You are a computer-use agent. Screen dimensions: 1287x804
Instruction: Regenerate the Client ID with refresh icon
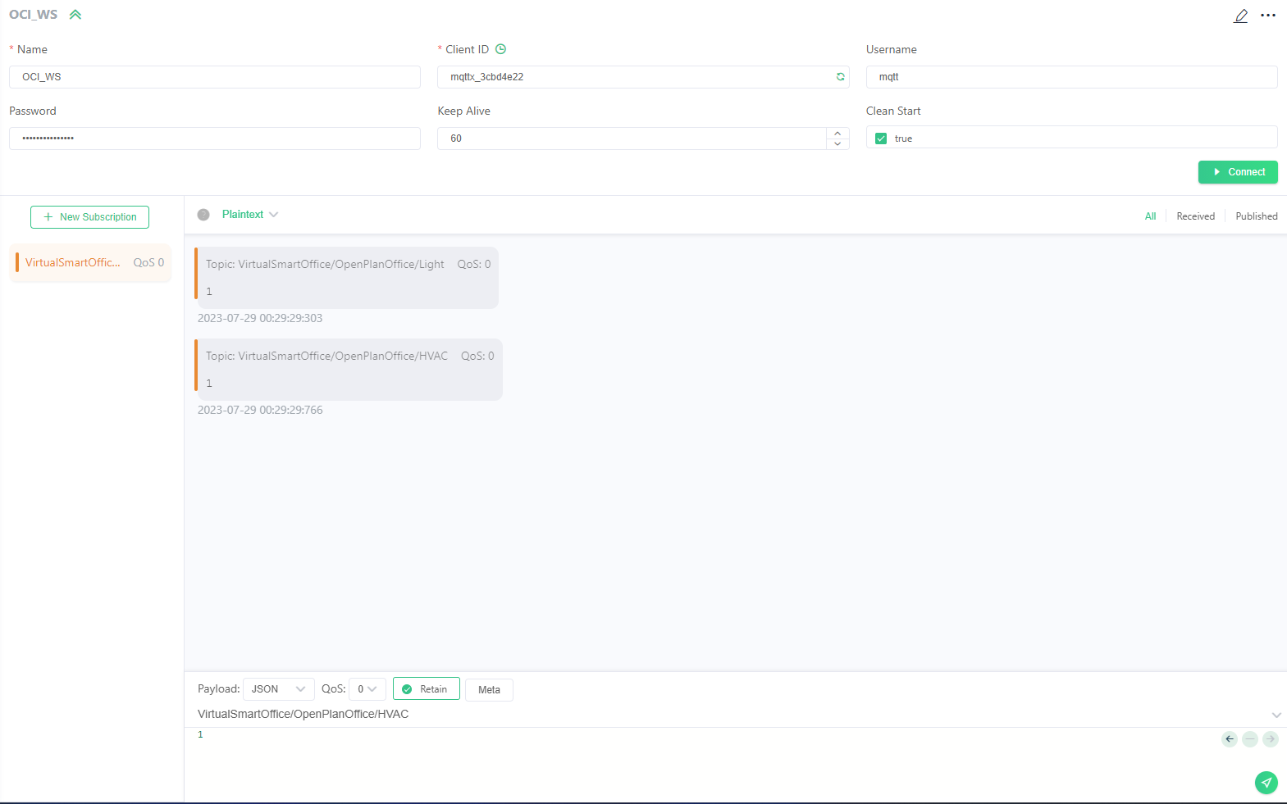click(840, 77)
